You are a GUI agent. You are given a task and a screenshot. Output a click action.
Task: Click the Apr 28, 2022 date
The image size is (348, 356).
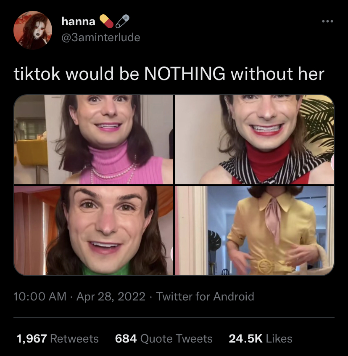[111, 297]
